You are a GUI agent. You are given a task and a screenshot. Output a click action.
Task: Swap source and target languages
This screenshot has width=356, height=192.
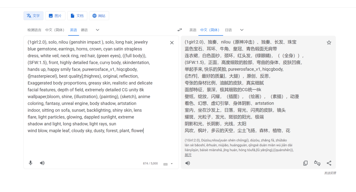(180, 30)
